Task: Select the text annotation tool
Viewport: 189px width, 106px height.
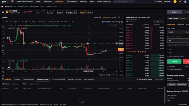Action: 3,42
